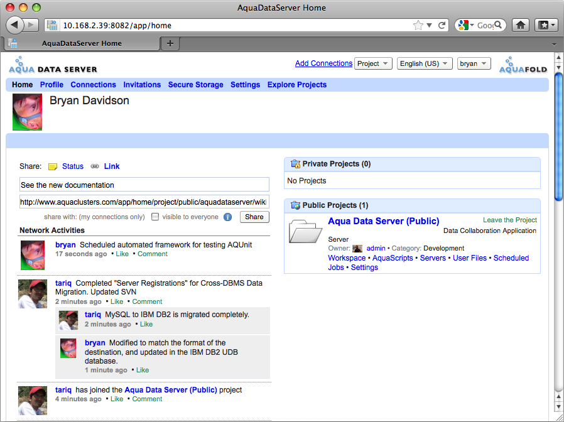Open the Home navigation tab
The width and height of the screenshot is (564, 422).
pos(23,85)
